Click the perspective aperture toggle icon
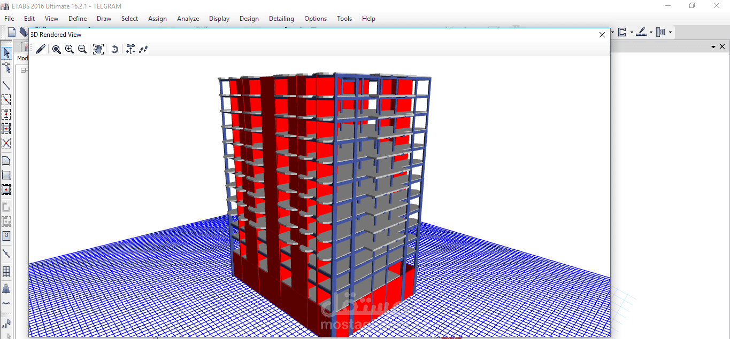This screenshot has height=339, width=730. click(130, 49)
